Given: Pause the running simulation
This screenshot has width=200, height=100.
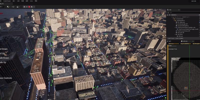Looking at the screenshot, I should pyautogui.click(x=24, y=7).
